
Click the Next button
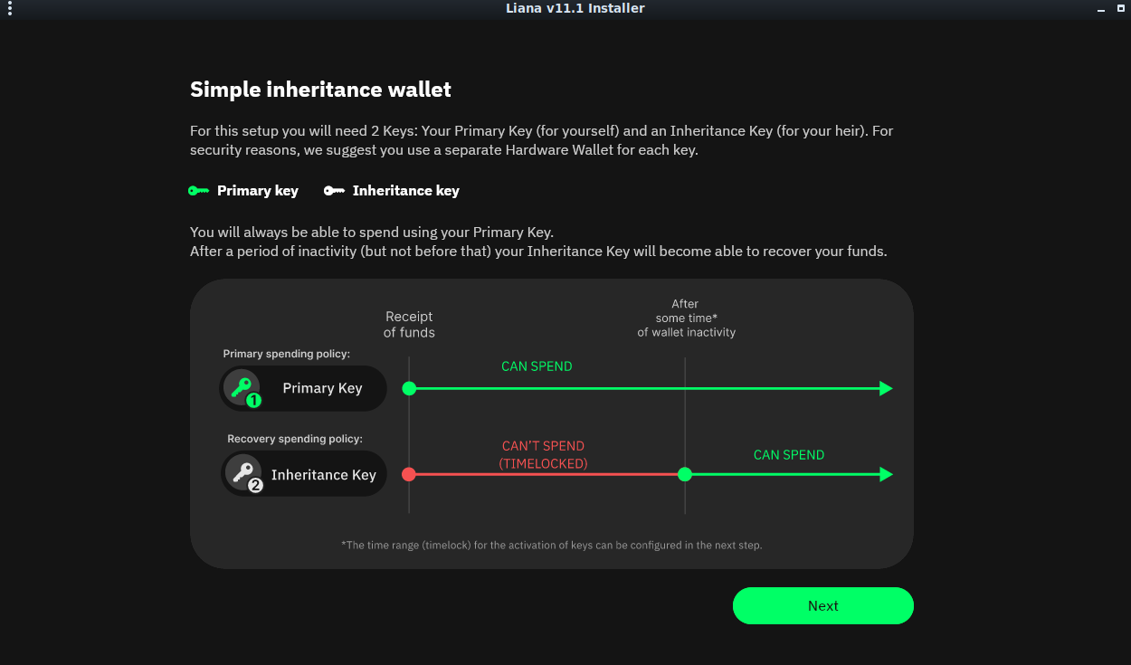click(822, 605)
